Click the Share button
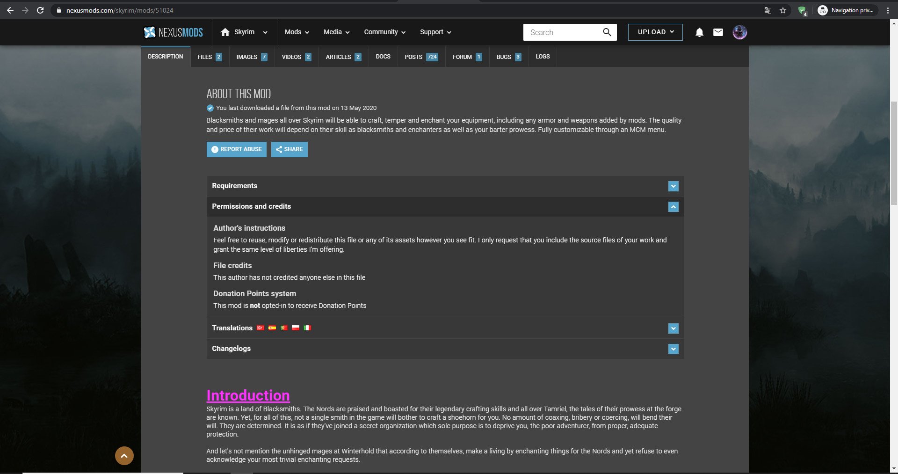The image size is (898, 474). coord(290,149)
